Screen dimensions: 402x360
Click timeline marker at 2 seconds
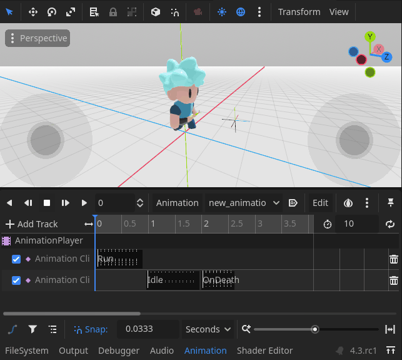click(206, 224)
